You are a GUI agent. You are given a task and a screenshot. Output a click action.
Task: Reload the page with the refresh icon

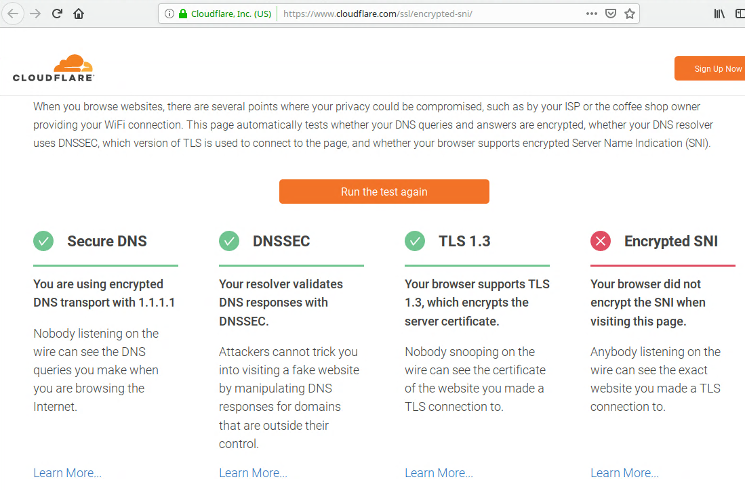[57, 14]
